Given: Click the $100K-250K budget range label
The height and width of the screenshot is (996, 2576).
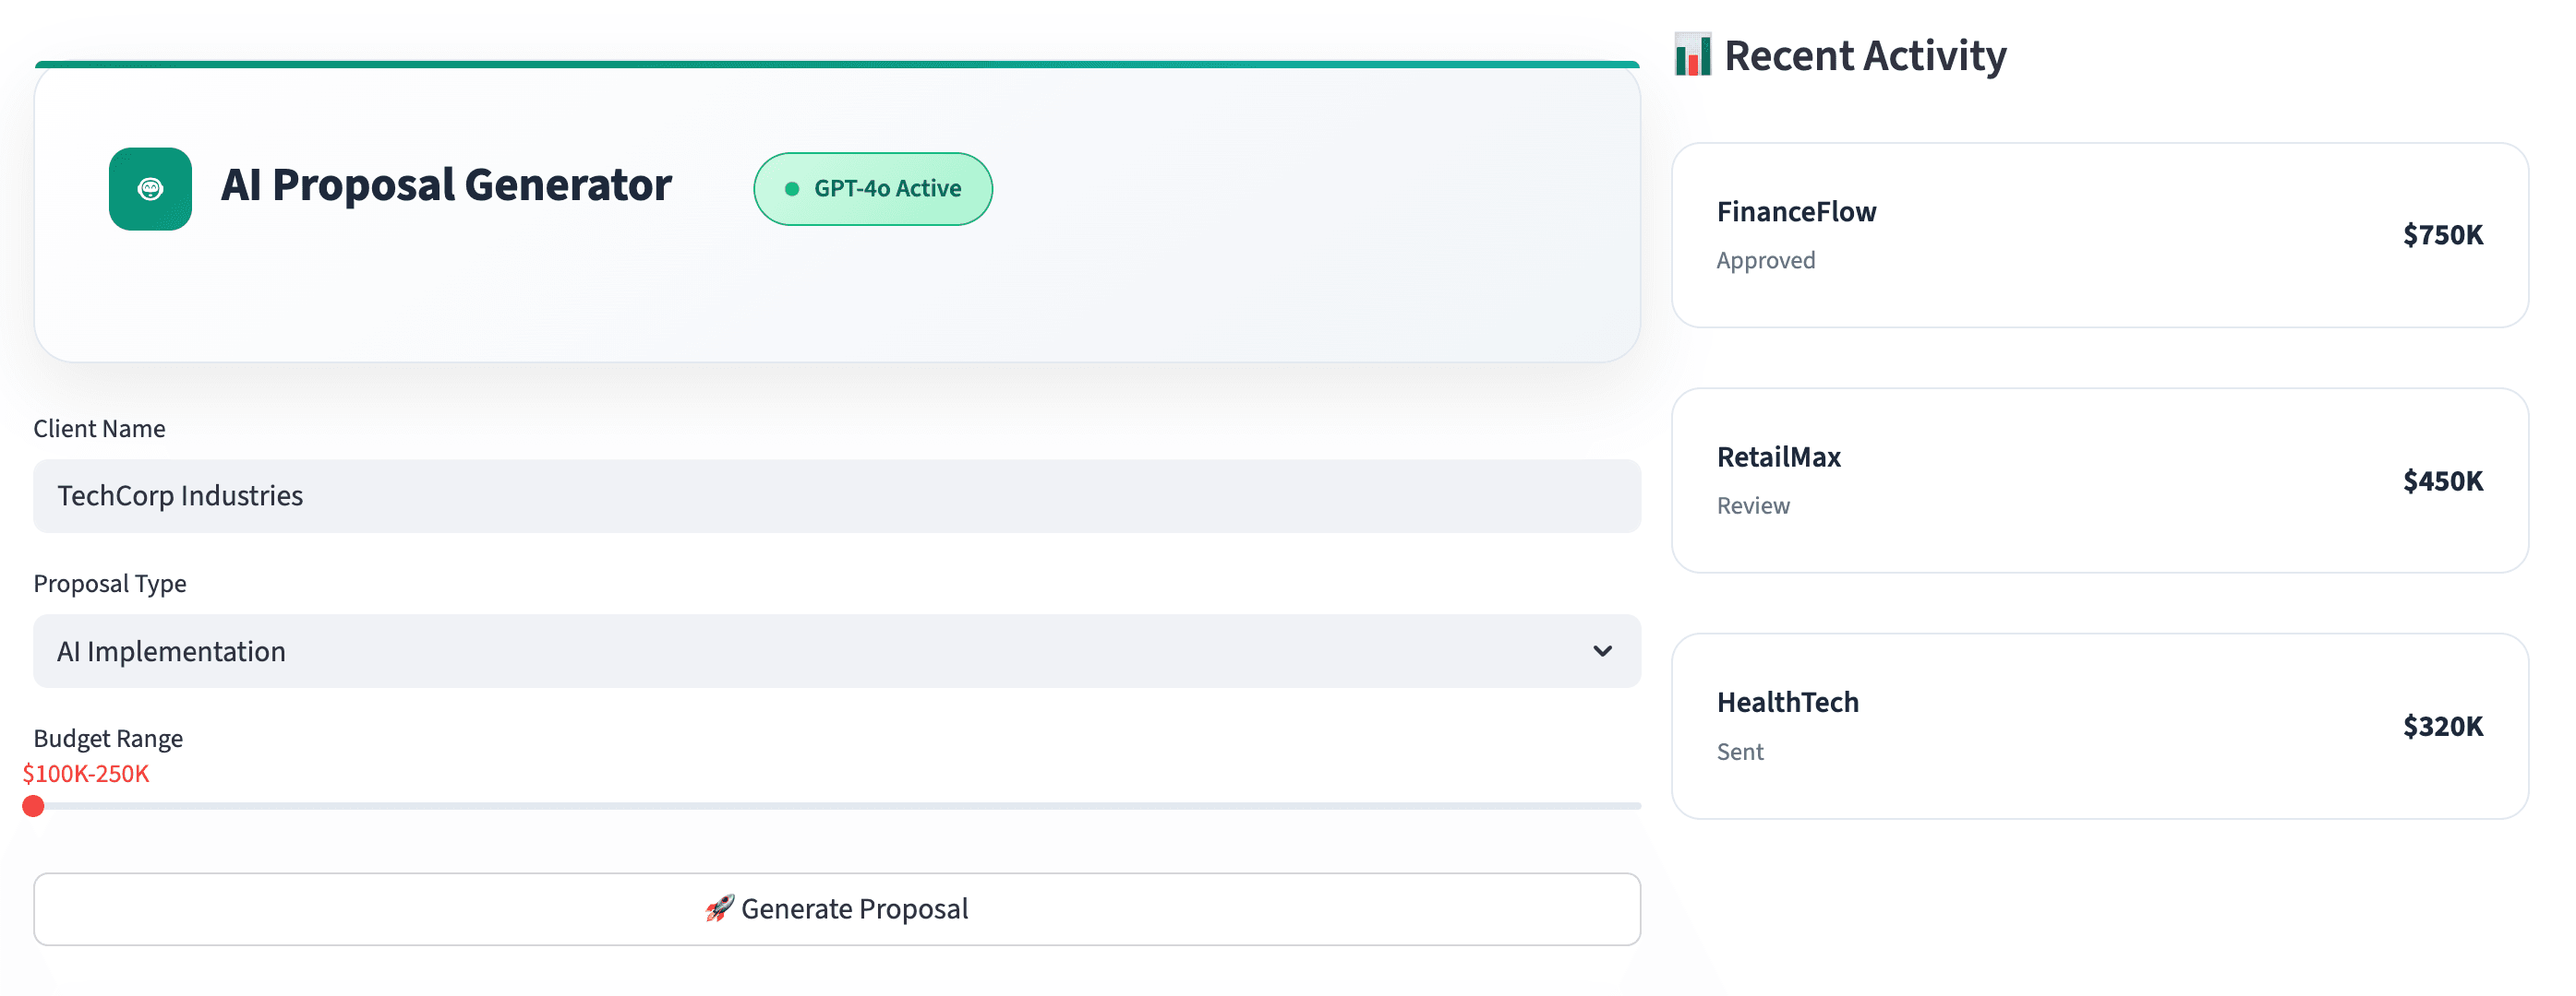Looking at the screenshot, I should pyautogui.click(x=85, y=773).
